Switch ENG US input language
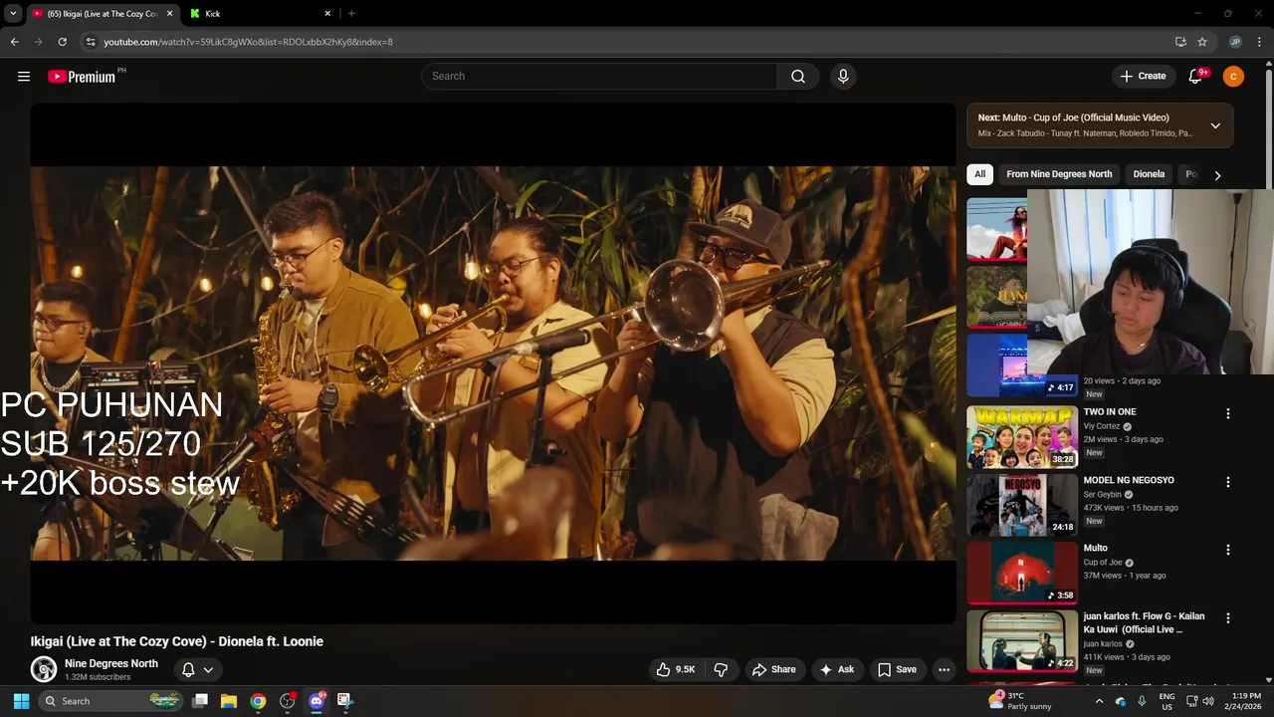Screen dimensions: 1274x717 (1167, 701)
